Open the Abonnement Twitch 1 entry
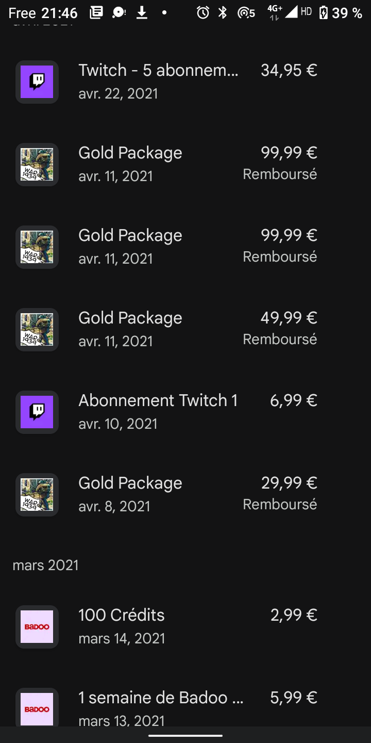The image size is (371, 743). click(185, 412)
